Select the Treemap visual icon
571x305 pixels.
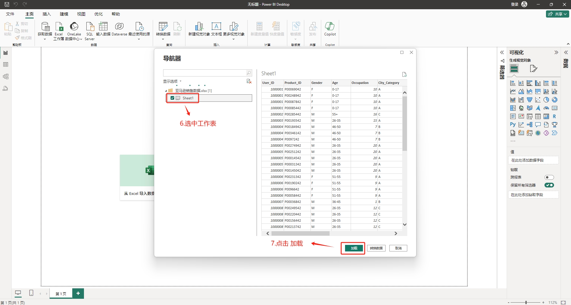(513, 108)
